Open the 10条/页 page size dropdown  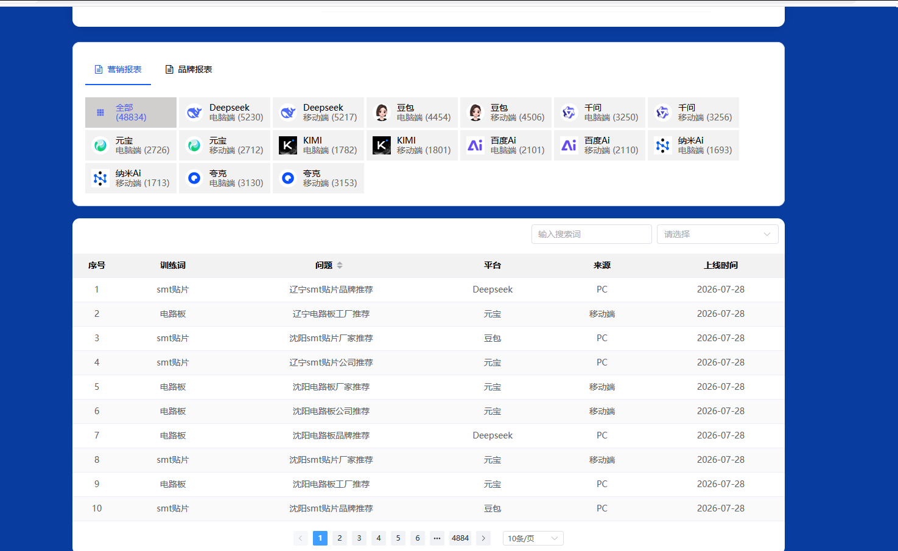tap(533, 538)
